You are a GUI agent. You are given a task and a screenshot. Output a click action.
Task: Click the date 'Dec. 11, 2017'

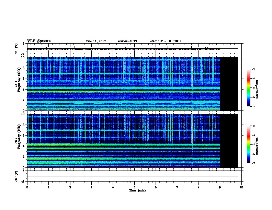pos(96,41)
